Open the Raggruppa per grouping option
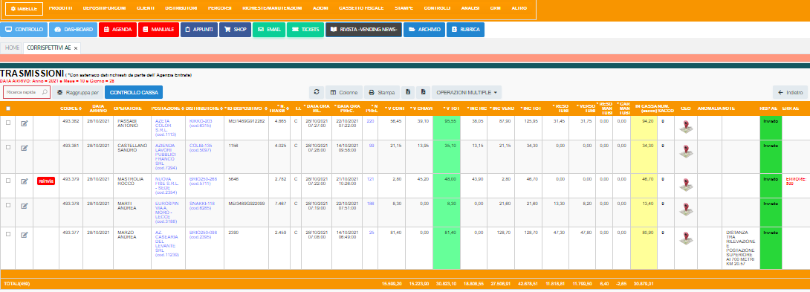 tap(77, 92)
